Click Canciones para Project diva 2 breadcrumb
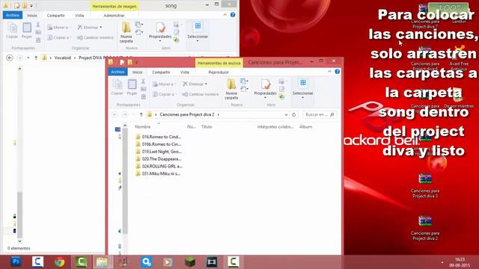Image resolution: width=479 pixels, height=269 pixels. (x=187, y=114)
